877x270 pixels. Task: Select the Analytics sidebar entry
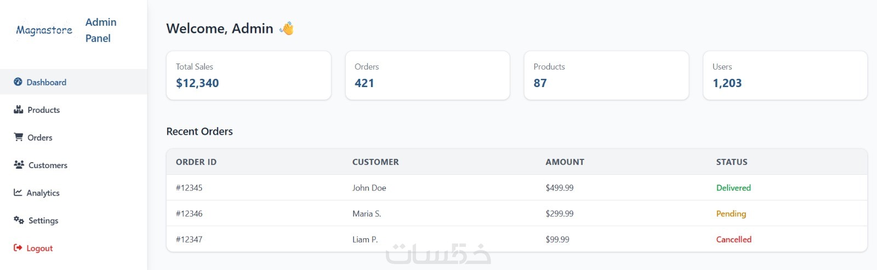click(x=43, y=193)
